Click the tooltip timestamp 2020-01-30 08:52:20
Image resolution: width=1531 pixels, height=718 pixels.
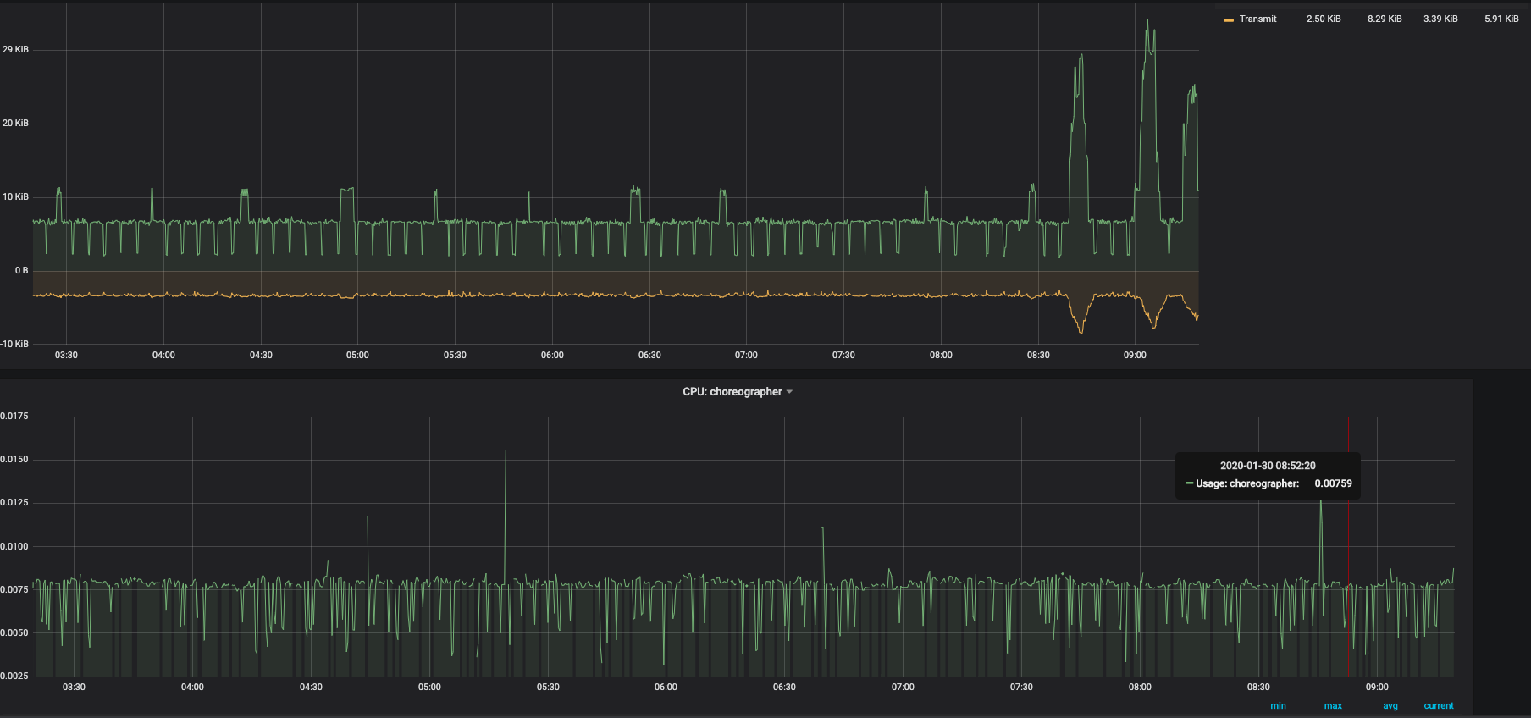(1268, 466)
